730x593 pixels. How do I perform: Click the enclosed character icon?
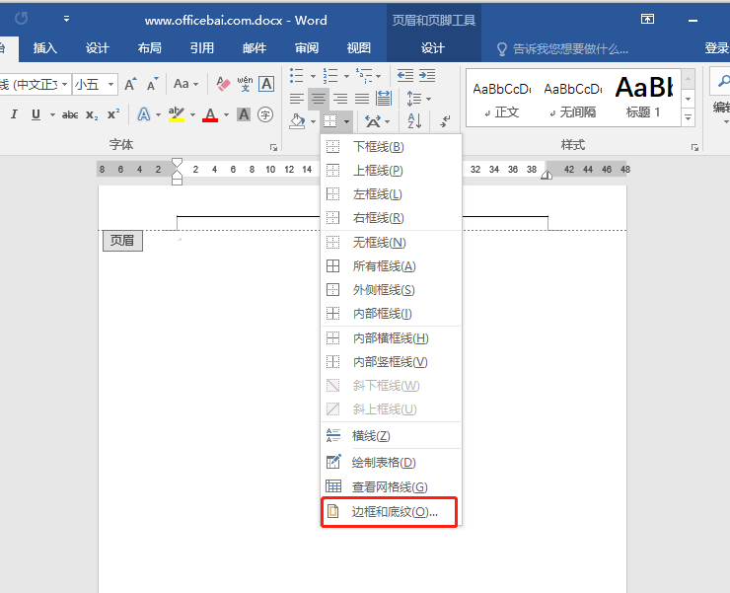click(x=265, y=114)
